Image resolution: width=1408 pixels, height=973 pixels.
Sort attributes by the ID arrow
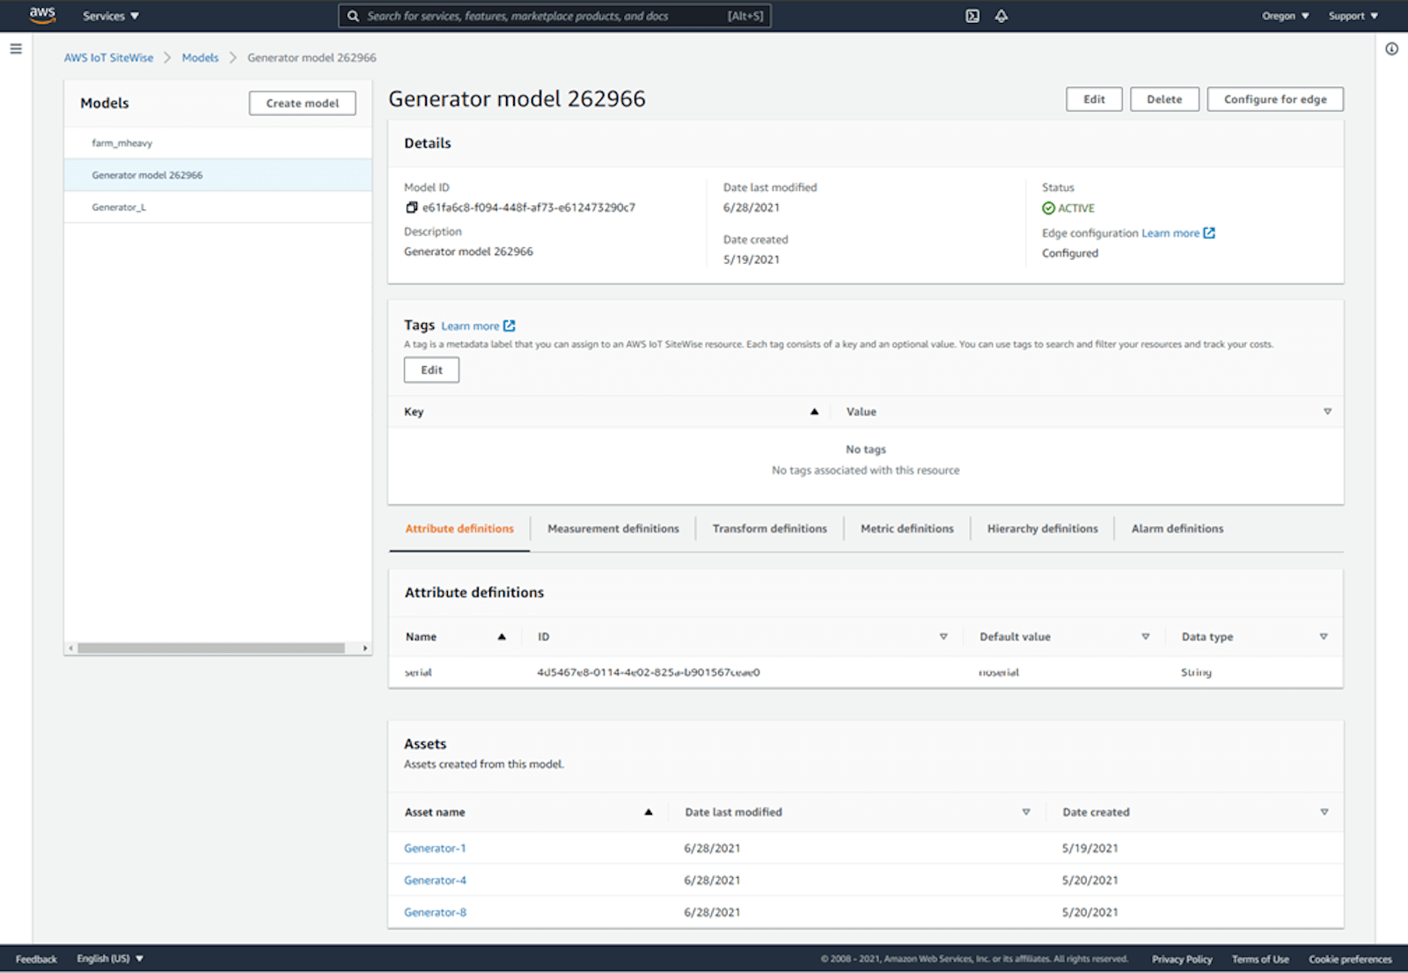coord(943,637)
